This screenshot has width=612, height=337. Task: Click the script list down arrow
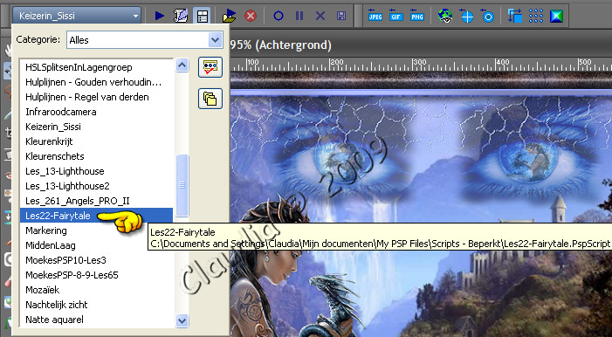click(x=182, y=320)
